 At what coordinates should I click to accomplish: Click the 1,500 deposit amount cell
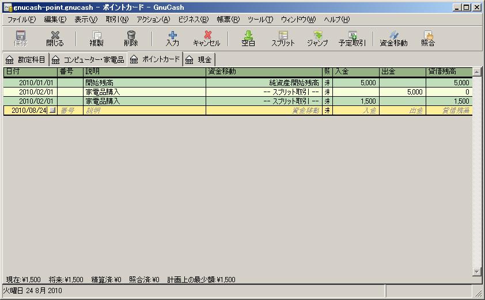pyautogui.click(x=356, y=101)
